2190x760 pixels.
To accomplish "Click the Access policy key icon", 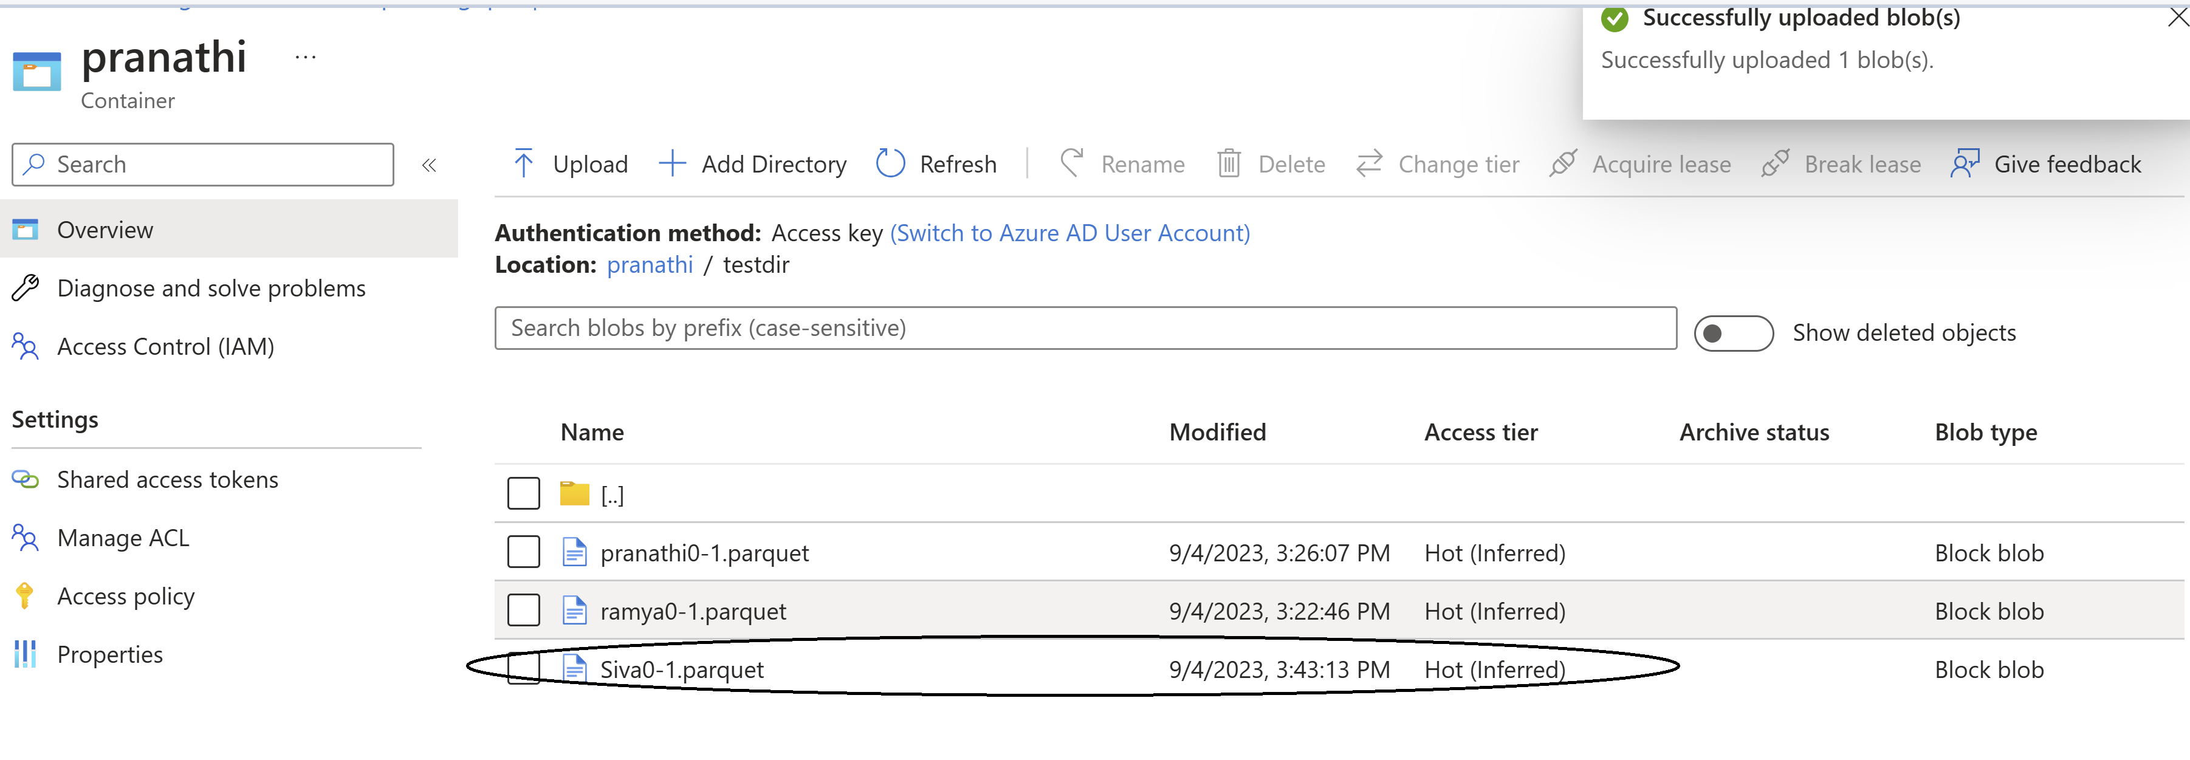I will (x=26, y=596).
